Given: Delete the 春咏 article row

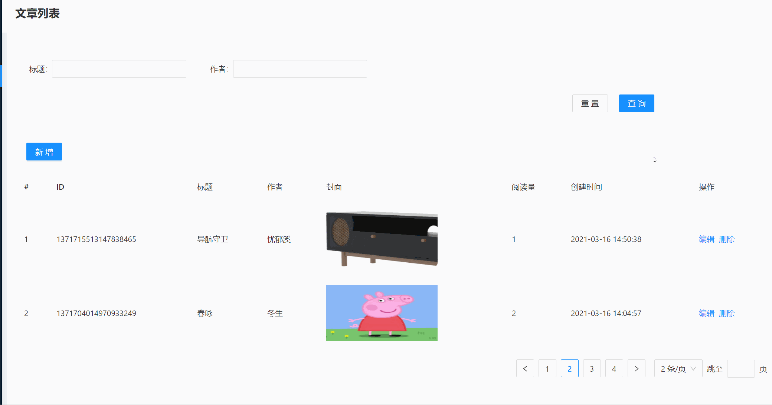Looking at the screenshot, I should coord(726,313).
